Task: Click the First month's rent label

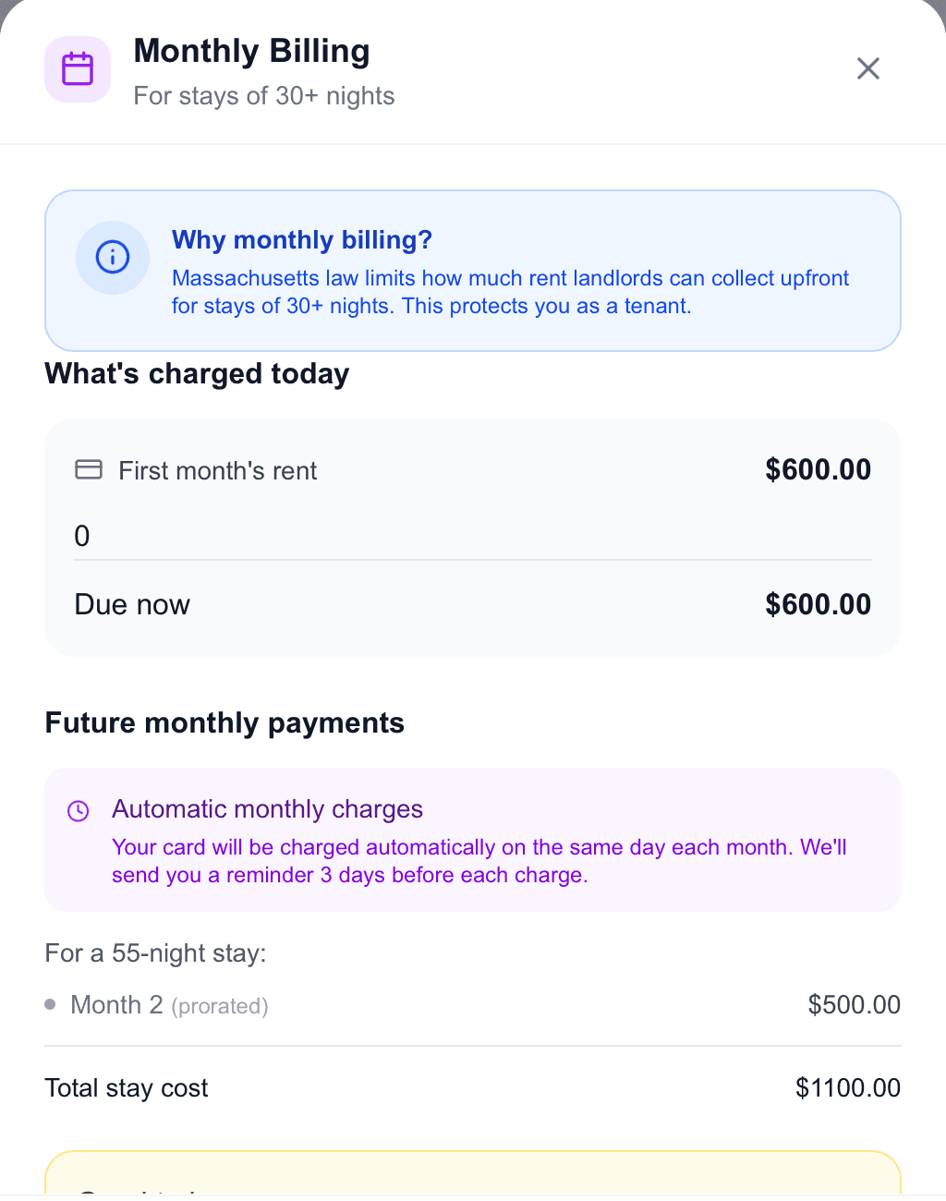Action: coord(217,471)
